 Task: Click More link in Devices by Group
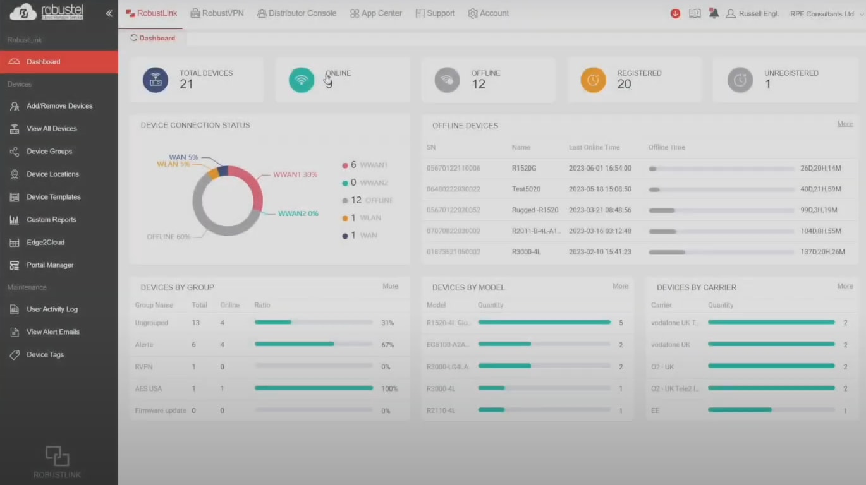(x=391, y=286)
